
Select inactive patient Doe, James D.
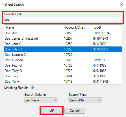click(63, 39)
